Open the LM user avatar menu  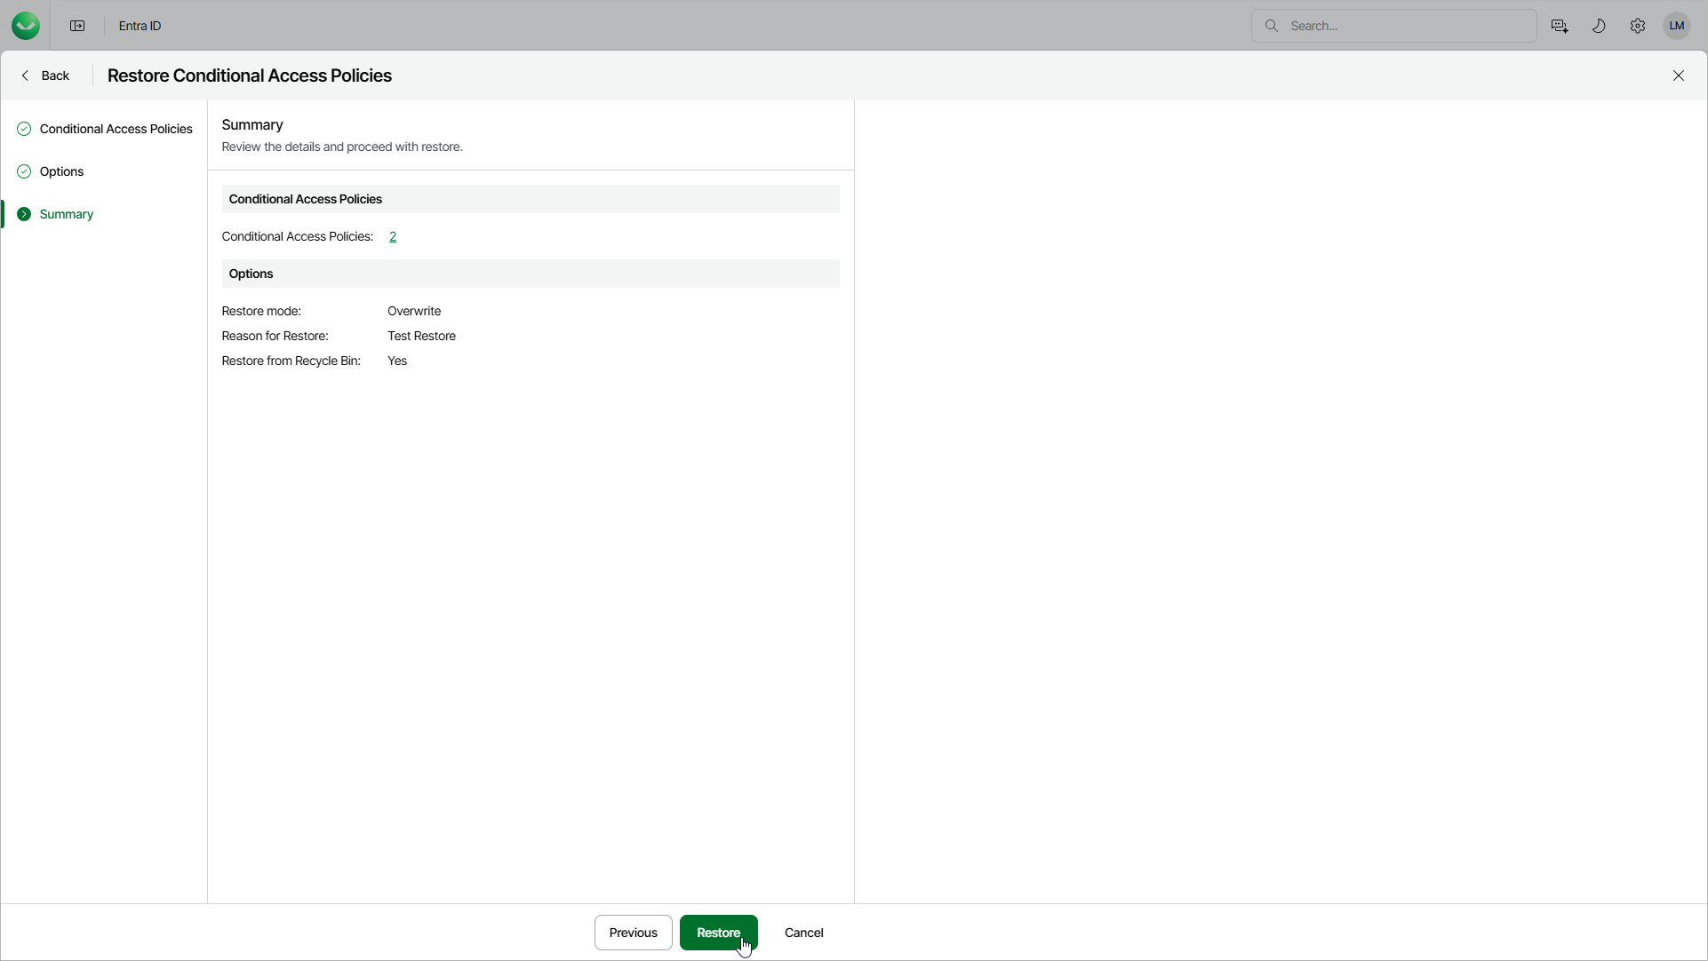(1677, 26)
